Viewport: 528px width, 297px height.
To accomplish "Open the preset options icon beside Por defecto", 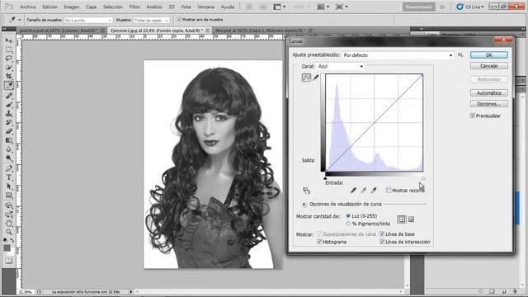I will (x=460, y=55).
